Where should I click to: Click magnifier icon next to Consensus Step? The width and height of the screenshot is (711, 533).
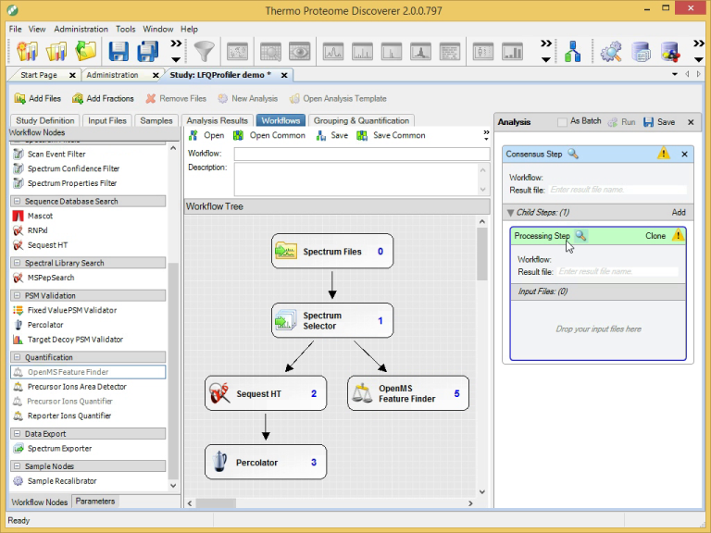(x=574, y=155)
